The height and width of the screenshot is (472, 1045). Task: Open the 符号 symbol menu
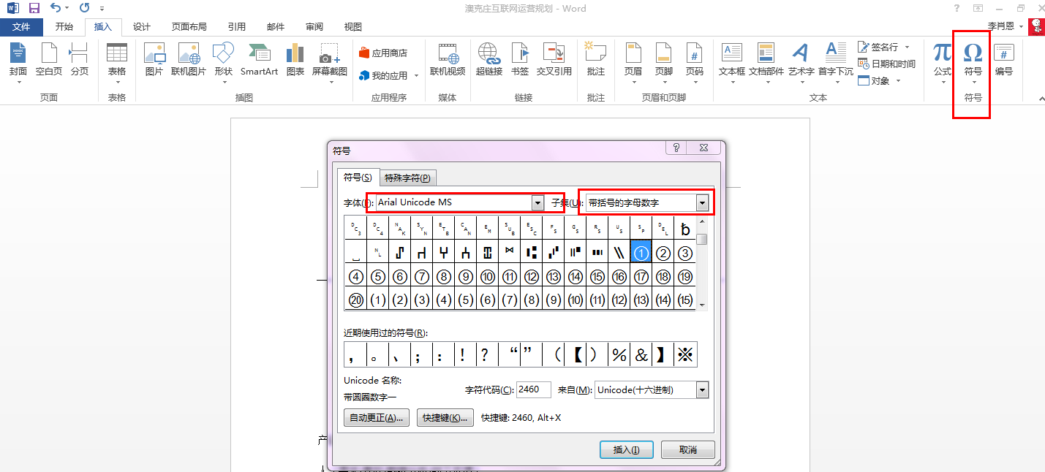coord(973,62)
